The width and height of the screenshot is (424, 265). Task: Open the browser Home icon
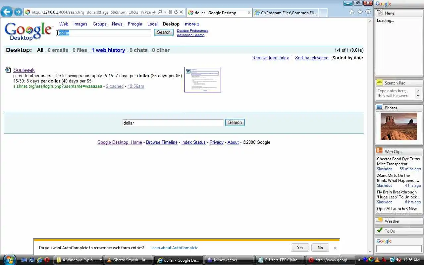click(x=352, y=12)
